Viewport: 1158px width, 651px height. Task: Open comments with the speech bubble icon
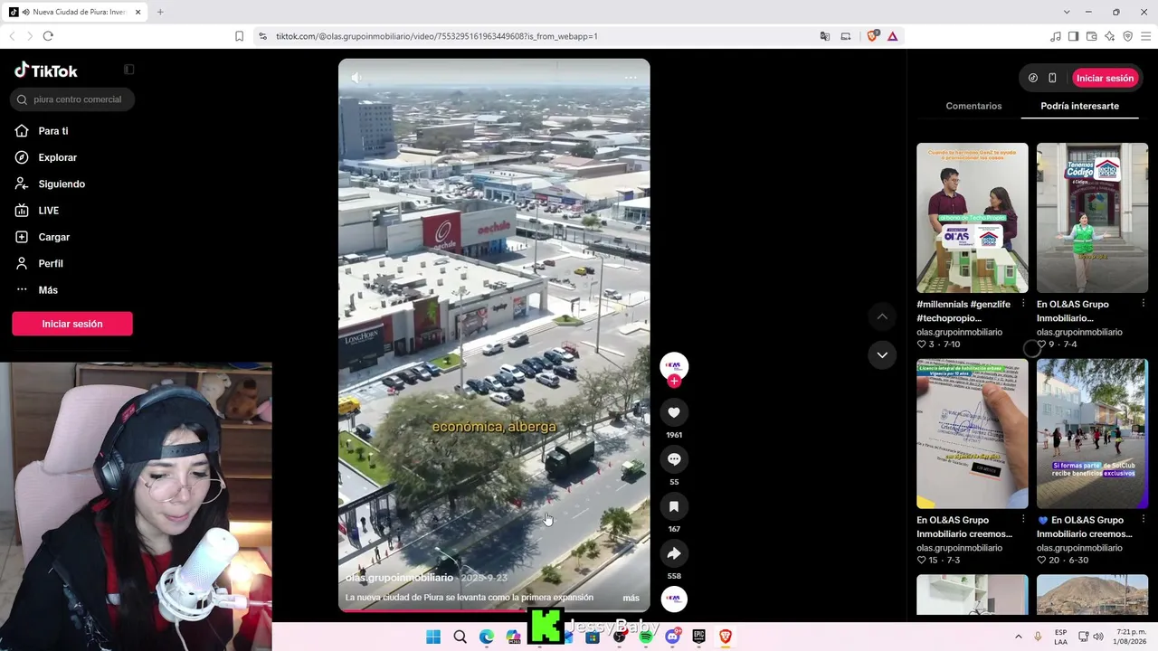point(674,459)
